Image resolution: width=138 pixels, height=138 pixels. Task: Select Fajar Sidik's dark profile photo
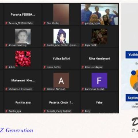point(99,37)
